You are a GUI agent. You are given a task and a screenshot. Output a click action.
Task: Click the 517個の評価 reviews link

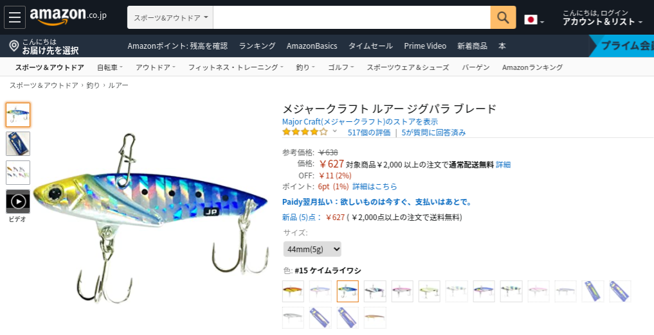click(369, 132)
